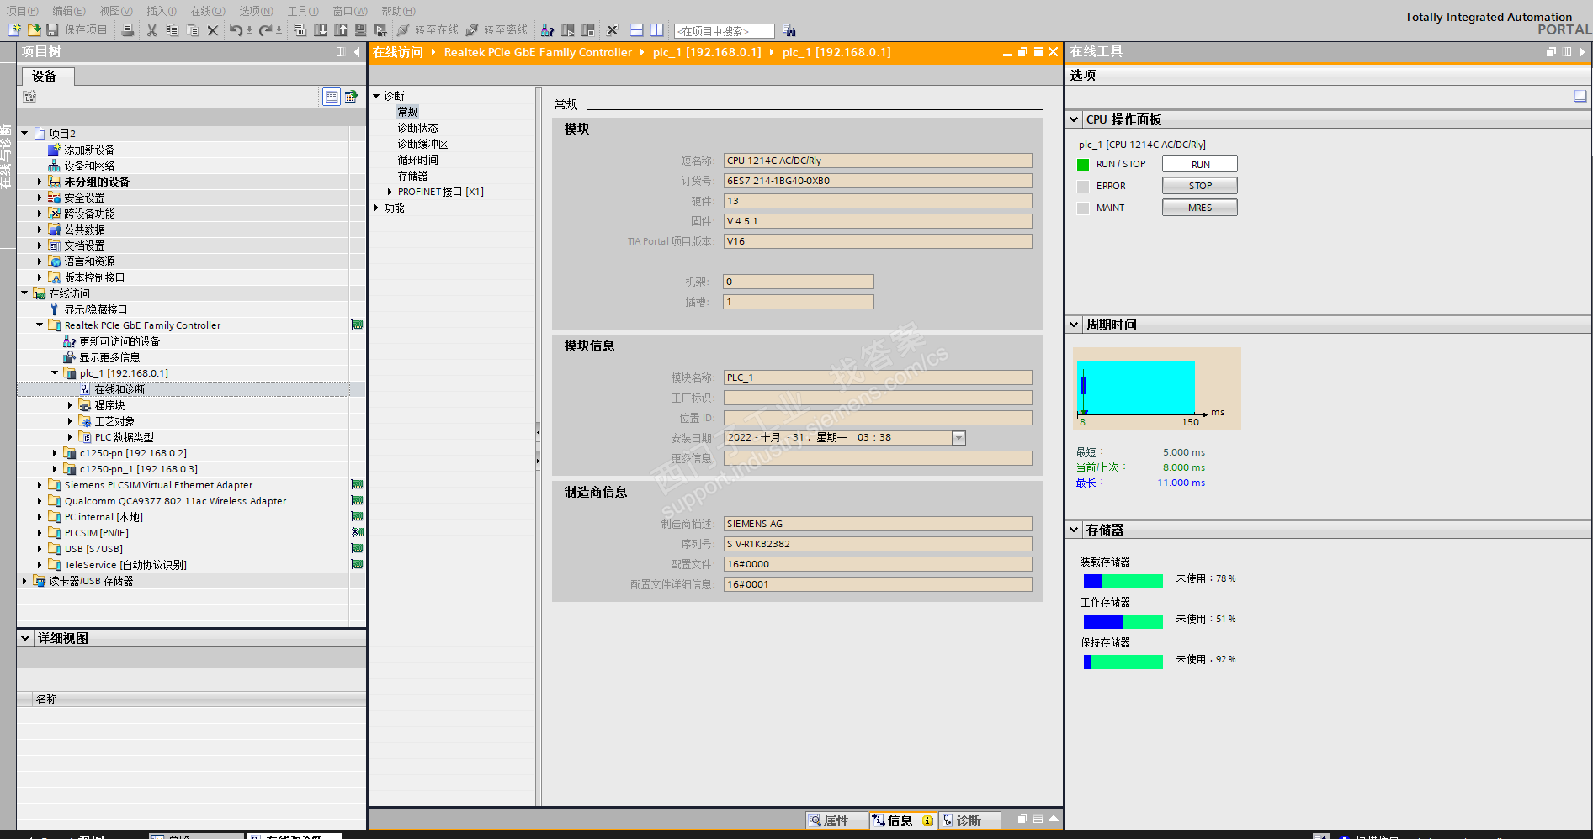Expand the PROFINET接口 [X1] node
This screenshot has width=1593, height=839.
pos(390,192)
